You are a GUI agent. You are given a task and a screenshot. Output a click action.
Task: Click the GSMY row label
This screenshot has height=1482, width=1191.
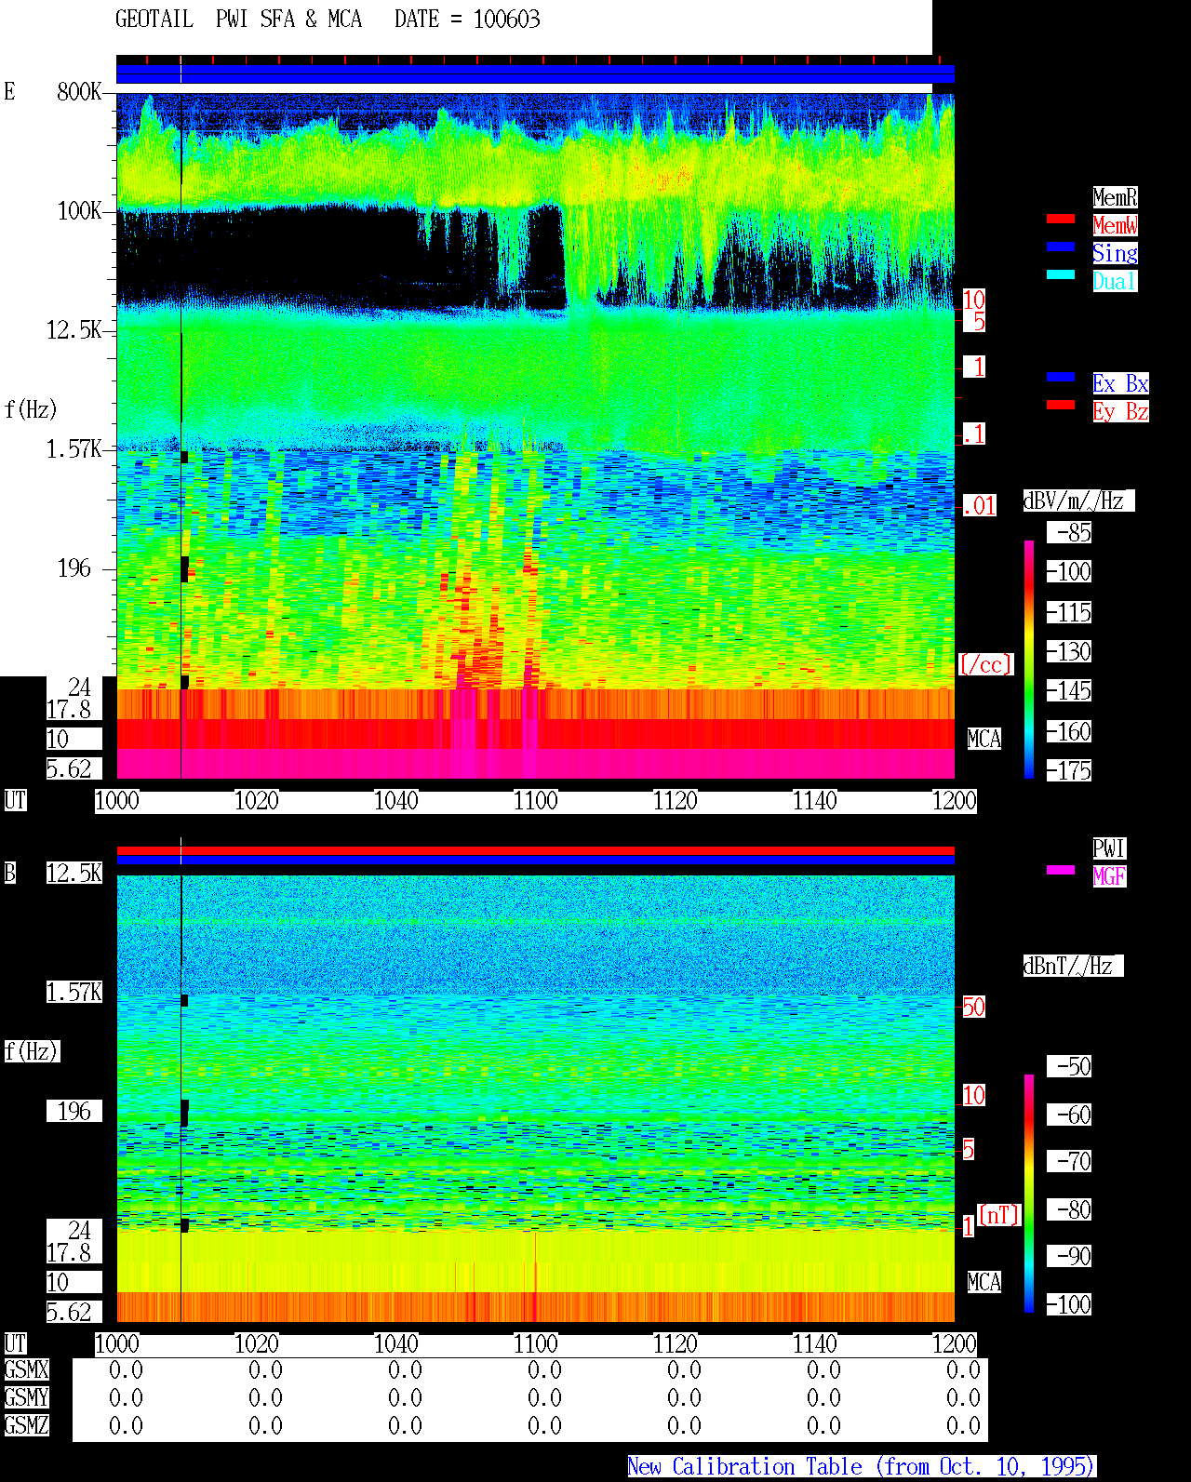point(26,1397)
